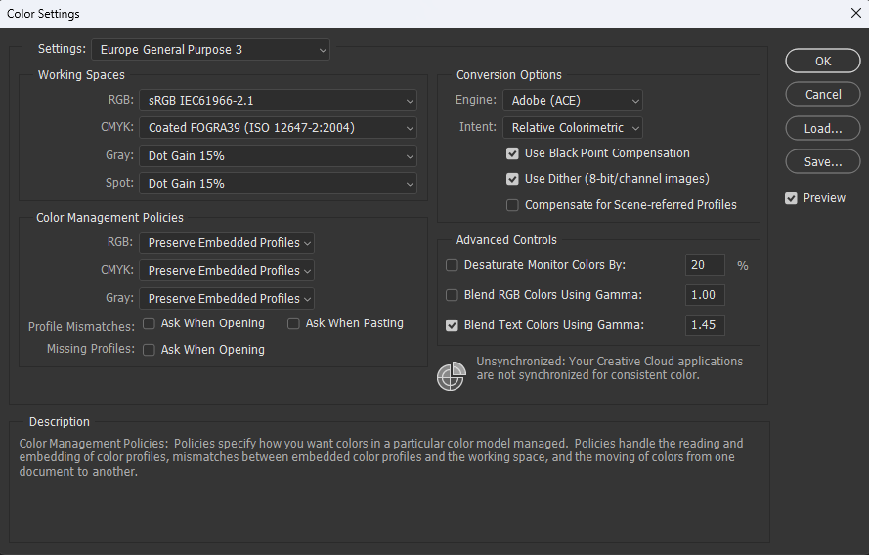The image size is (869, 555).
Task: Check Missing Profiles Ask When Opening
Action: tap(149, 350)
